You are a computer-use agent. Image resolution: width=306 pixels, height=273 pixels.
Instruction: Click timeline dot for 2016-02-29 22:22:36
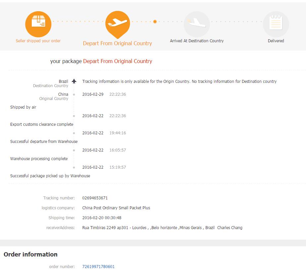[74, 94]
